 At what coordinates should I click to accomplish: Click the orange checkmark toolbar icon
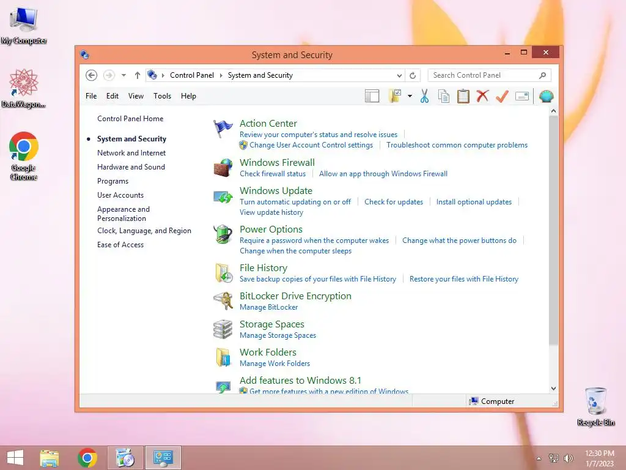pyautogui.click(x=502, y=96)
